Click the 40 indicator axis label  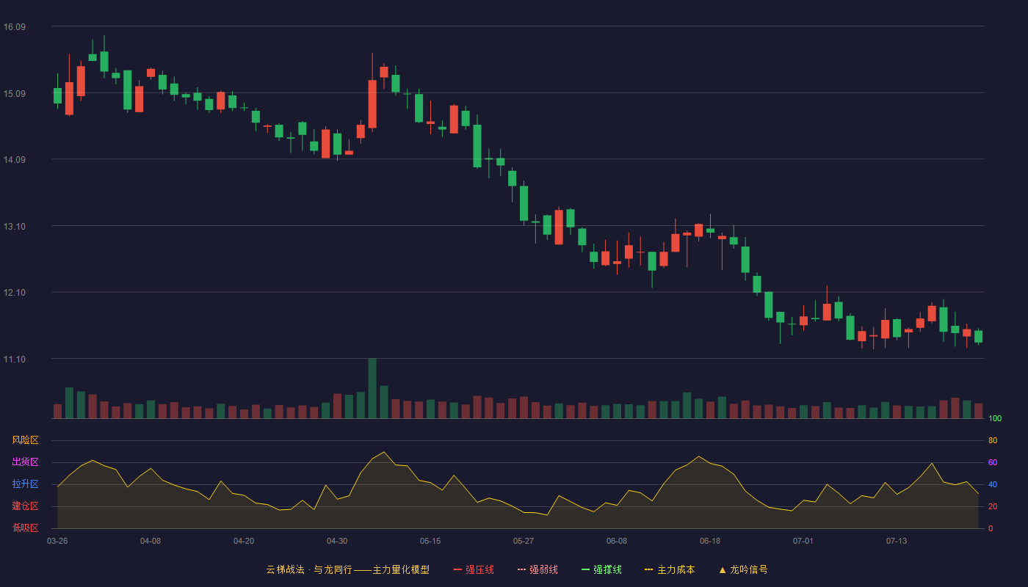pyautogui.click(x=993, y=484)
